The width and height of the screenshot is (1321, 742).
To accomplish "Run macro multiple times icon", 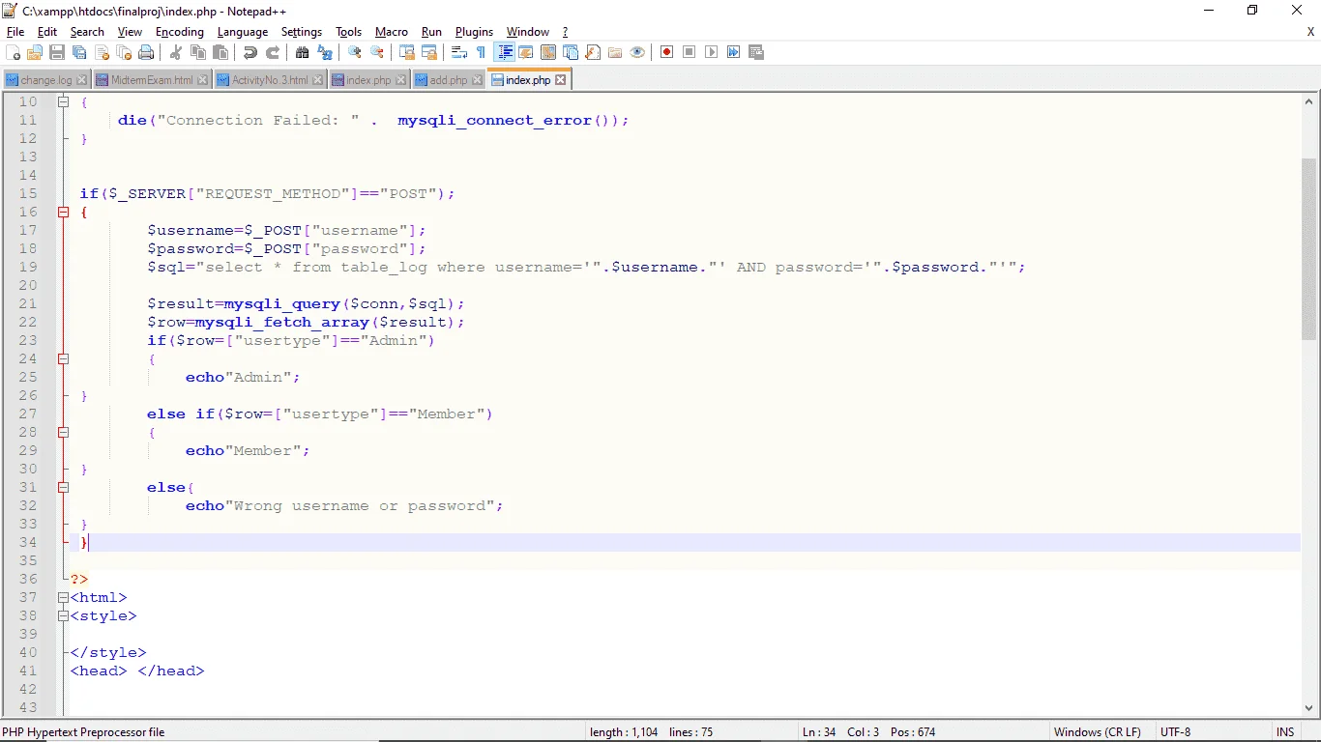I will (733, 52).
